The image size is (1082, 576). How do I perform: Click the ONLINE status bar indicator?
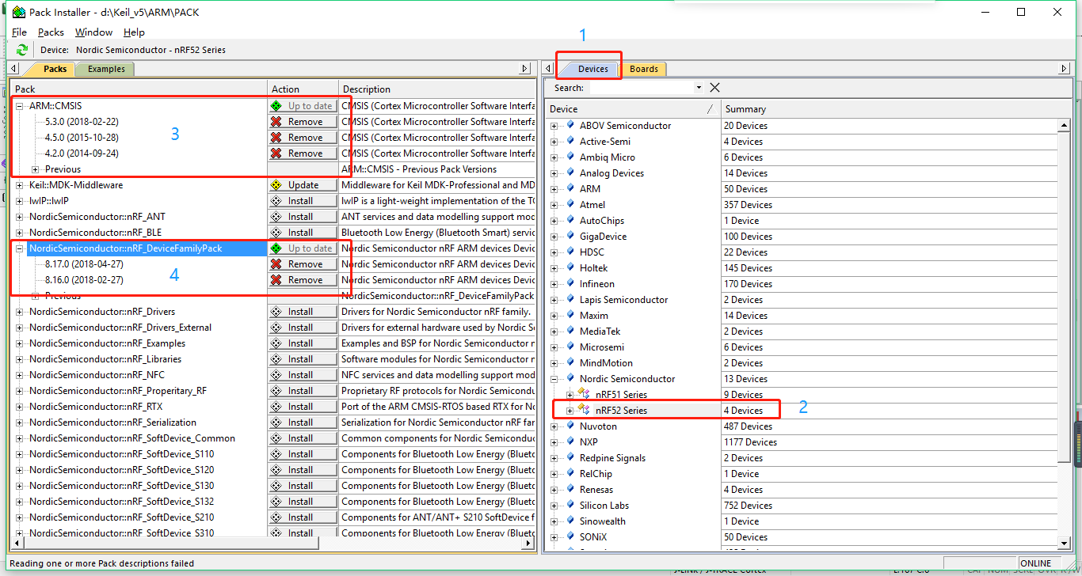pyautogui.click(x=1036, y=564)
